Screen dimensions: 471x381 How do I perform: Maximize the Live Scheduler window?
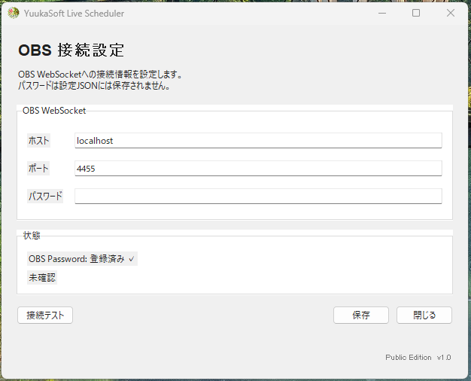416,13
